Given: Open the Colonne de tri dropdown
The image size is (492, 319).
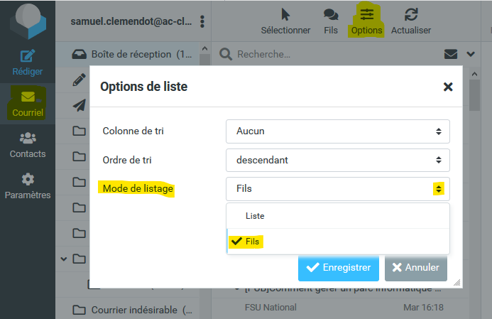Looking at the screenshot, I should click(338, 131).
